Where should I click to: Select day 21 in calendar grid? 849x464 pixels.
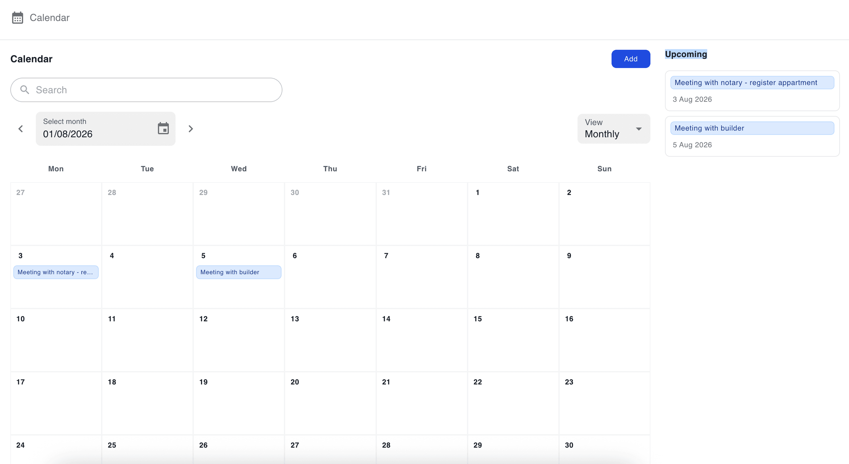[422, 403]
